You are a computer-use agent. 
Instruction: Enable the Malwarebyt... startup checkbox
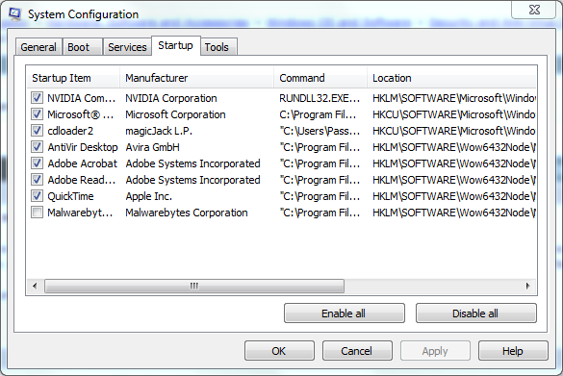click(37, 213)
